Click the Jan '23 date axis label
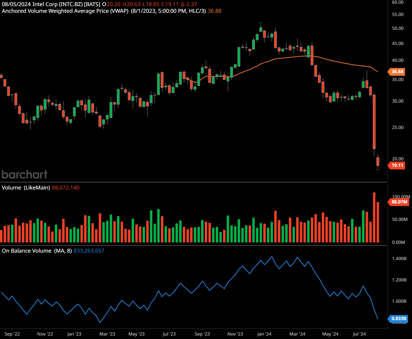This screenshot has height=339, width=412. point(74,334)
